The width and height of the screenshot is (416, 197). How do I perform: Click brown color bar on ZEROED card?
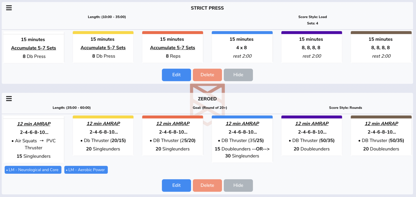381,117
